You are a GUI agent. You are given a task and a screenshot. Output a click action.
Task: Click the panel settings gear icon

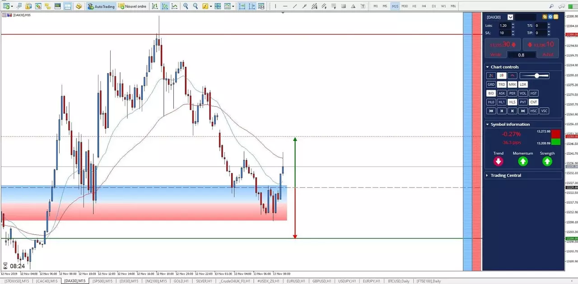coord(550,17)
